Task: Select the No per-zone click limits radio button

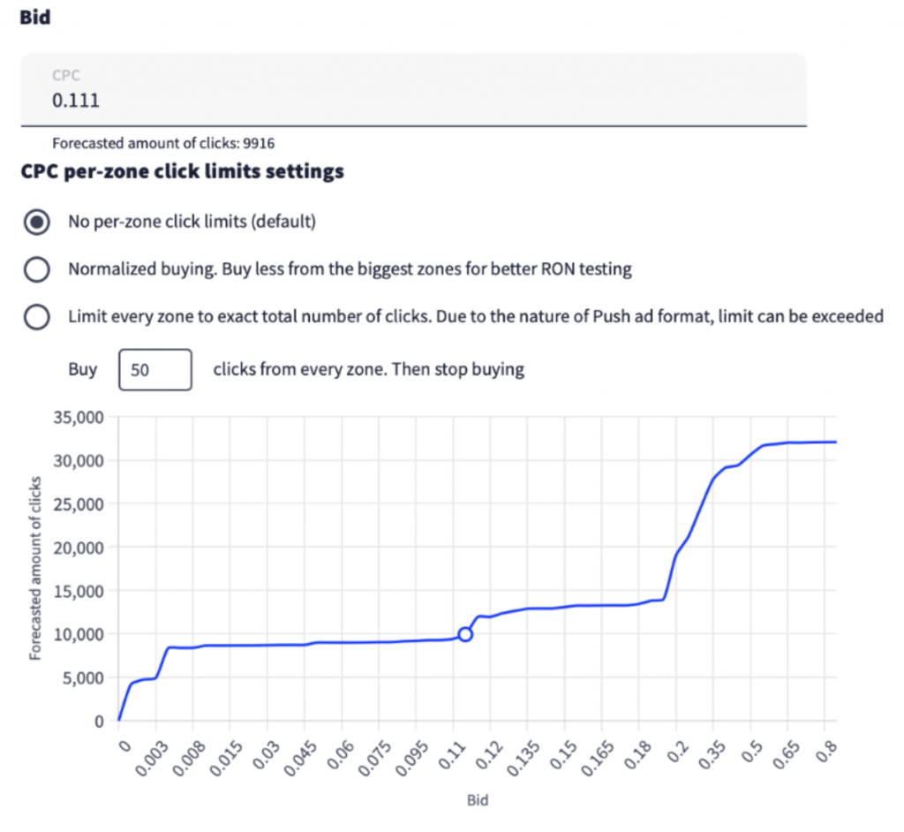Action: click(37, 222)
